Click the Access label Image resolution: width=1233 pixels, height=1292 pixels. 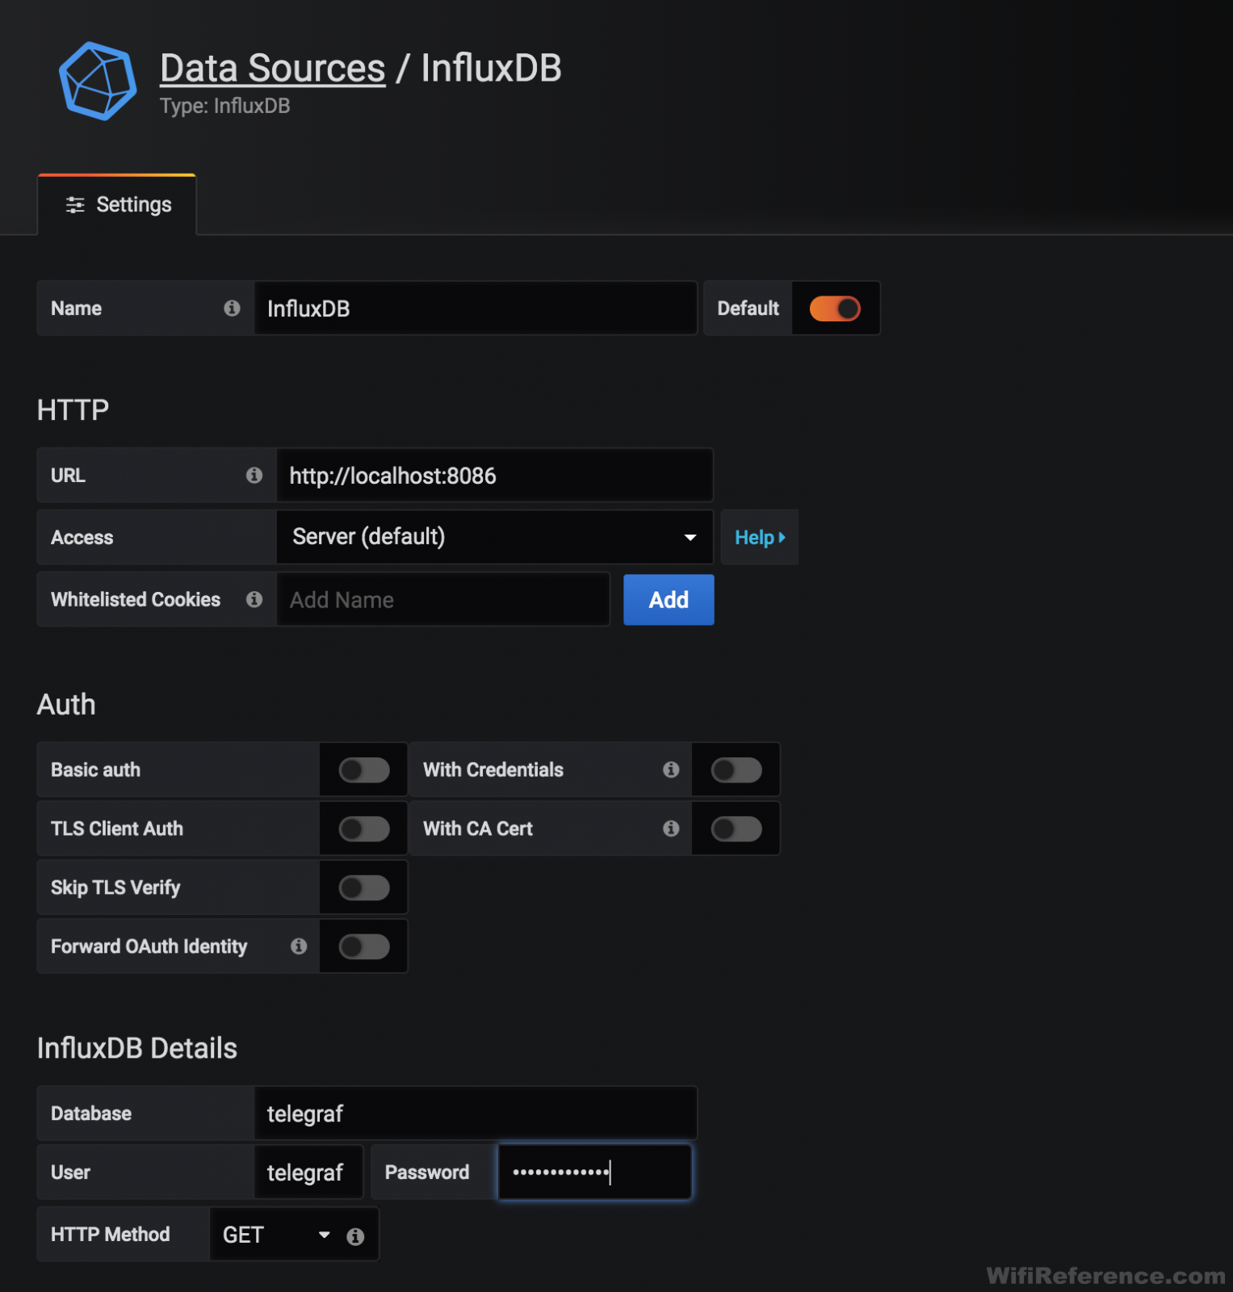pyautogui.click(x=82, y=538)
